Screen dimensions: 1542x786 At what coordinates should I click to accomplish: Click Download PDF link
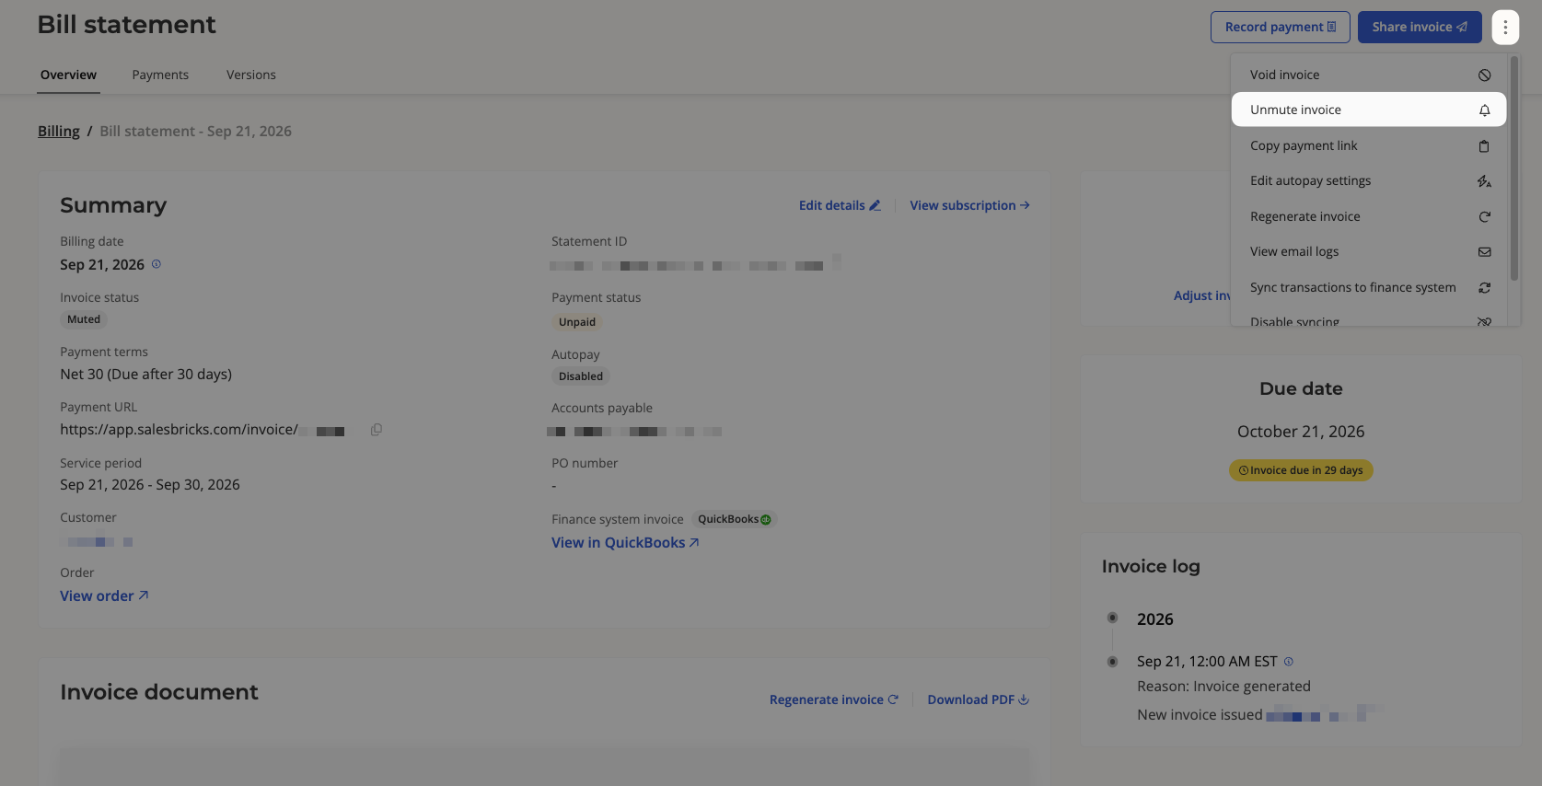978,699
